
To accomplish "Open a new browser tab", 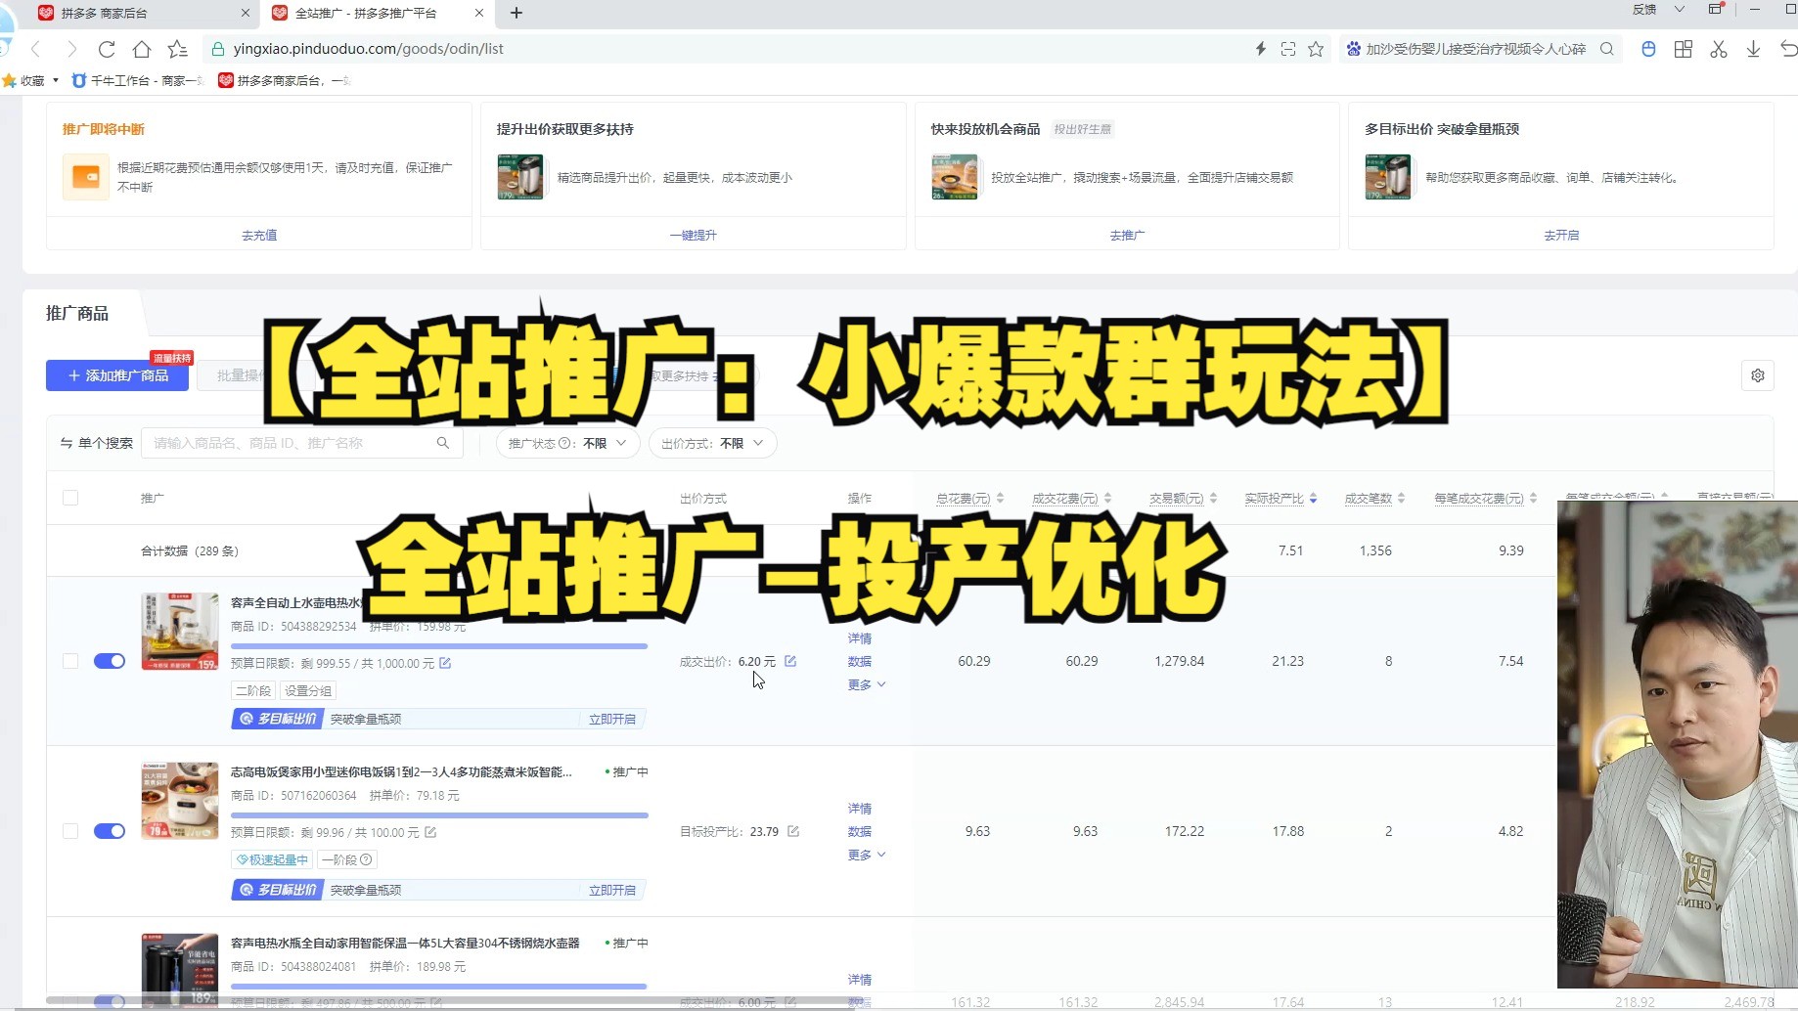I will pyautogui.click(x=517, y=13).
